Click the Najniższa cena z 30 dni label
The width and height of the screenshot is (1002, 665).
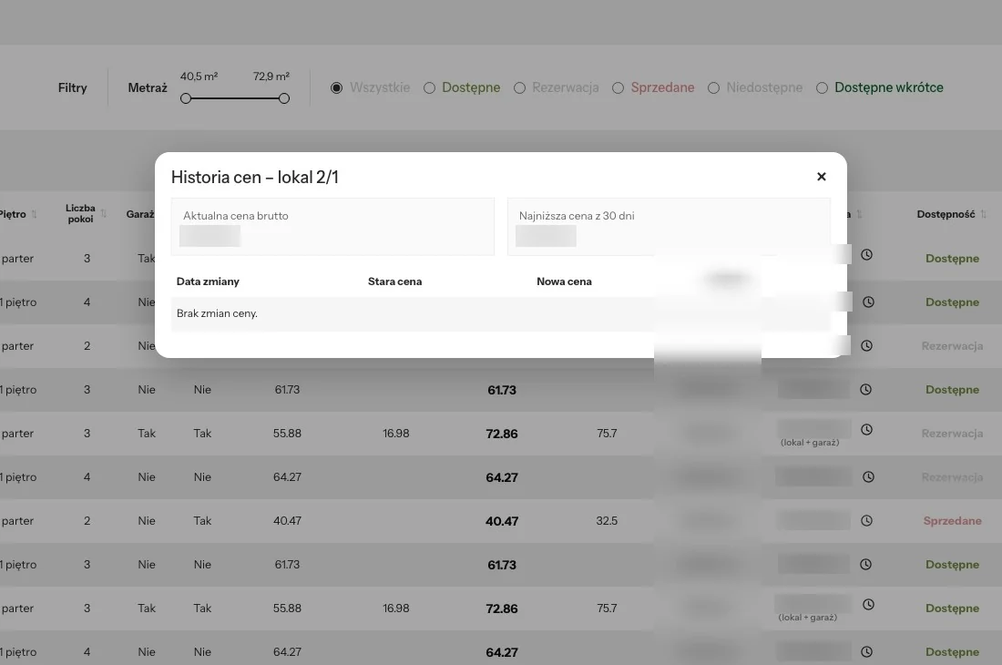[x=577, y=216]
